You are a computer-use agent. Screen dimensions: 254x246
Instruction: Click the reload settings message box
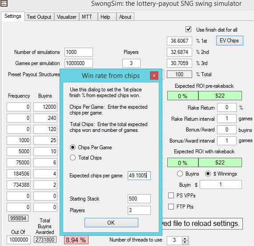pos(202,224)
